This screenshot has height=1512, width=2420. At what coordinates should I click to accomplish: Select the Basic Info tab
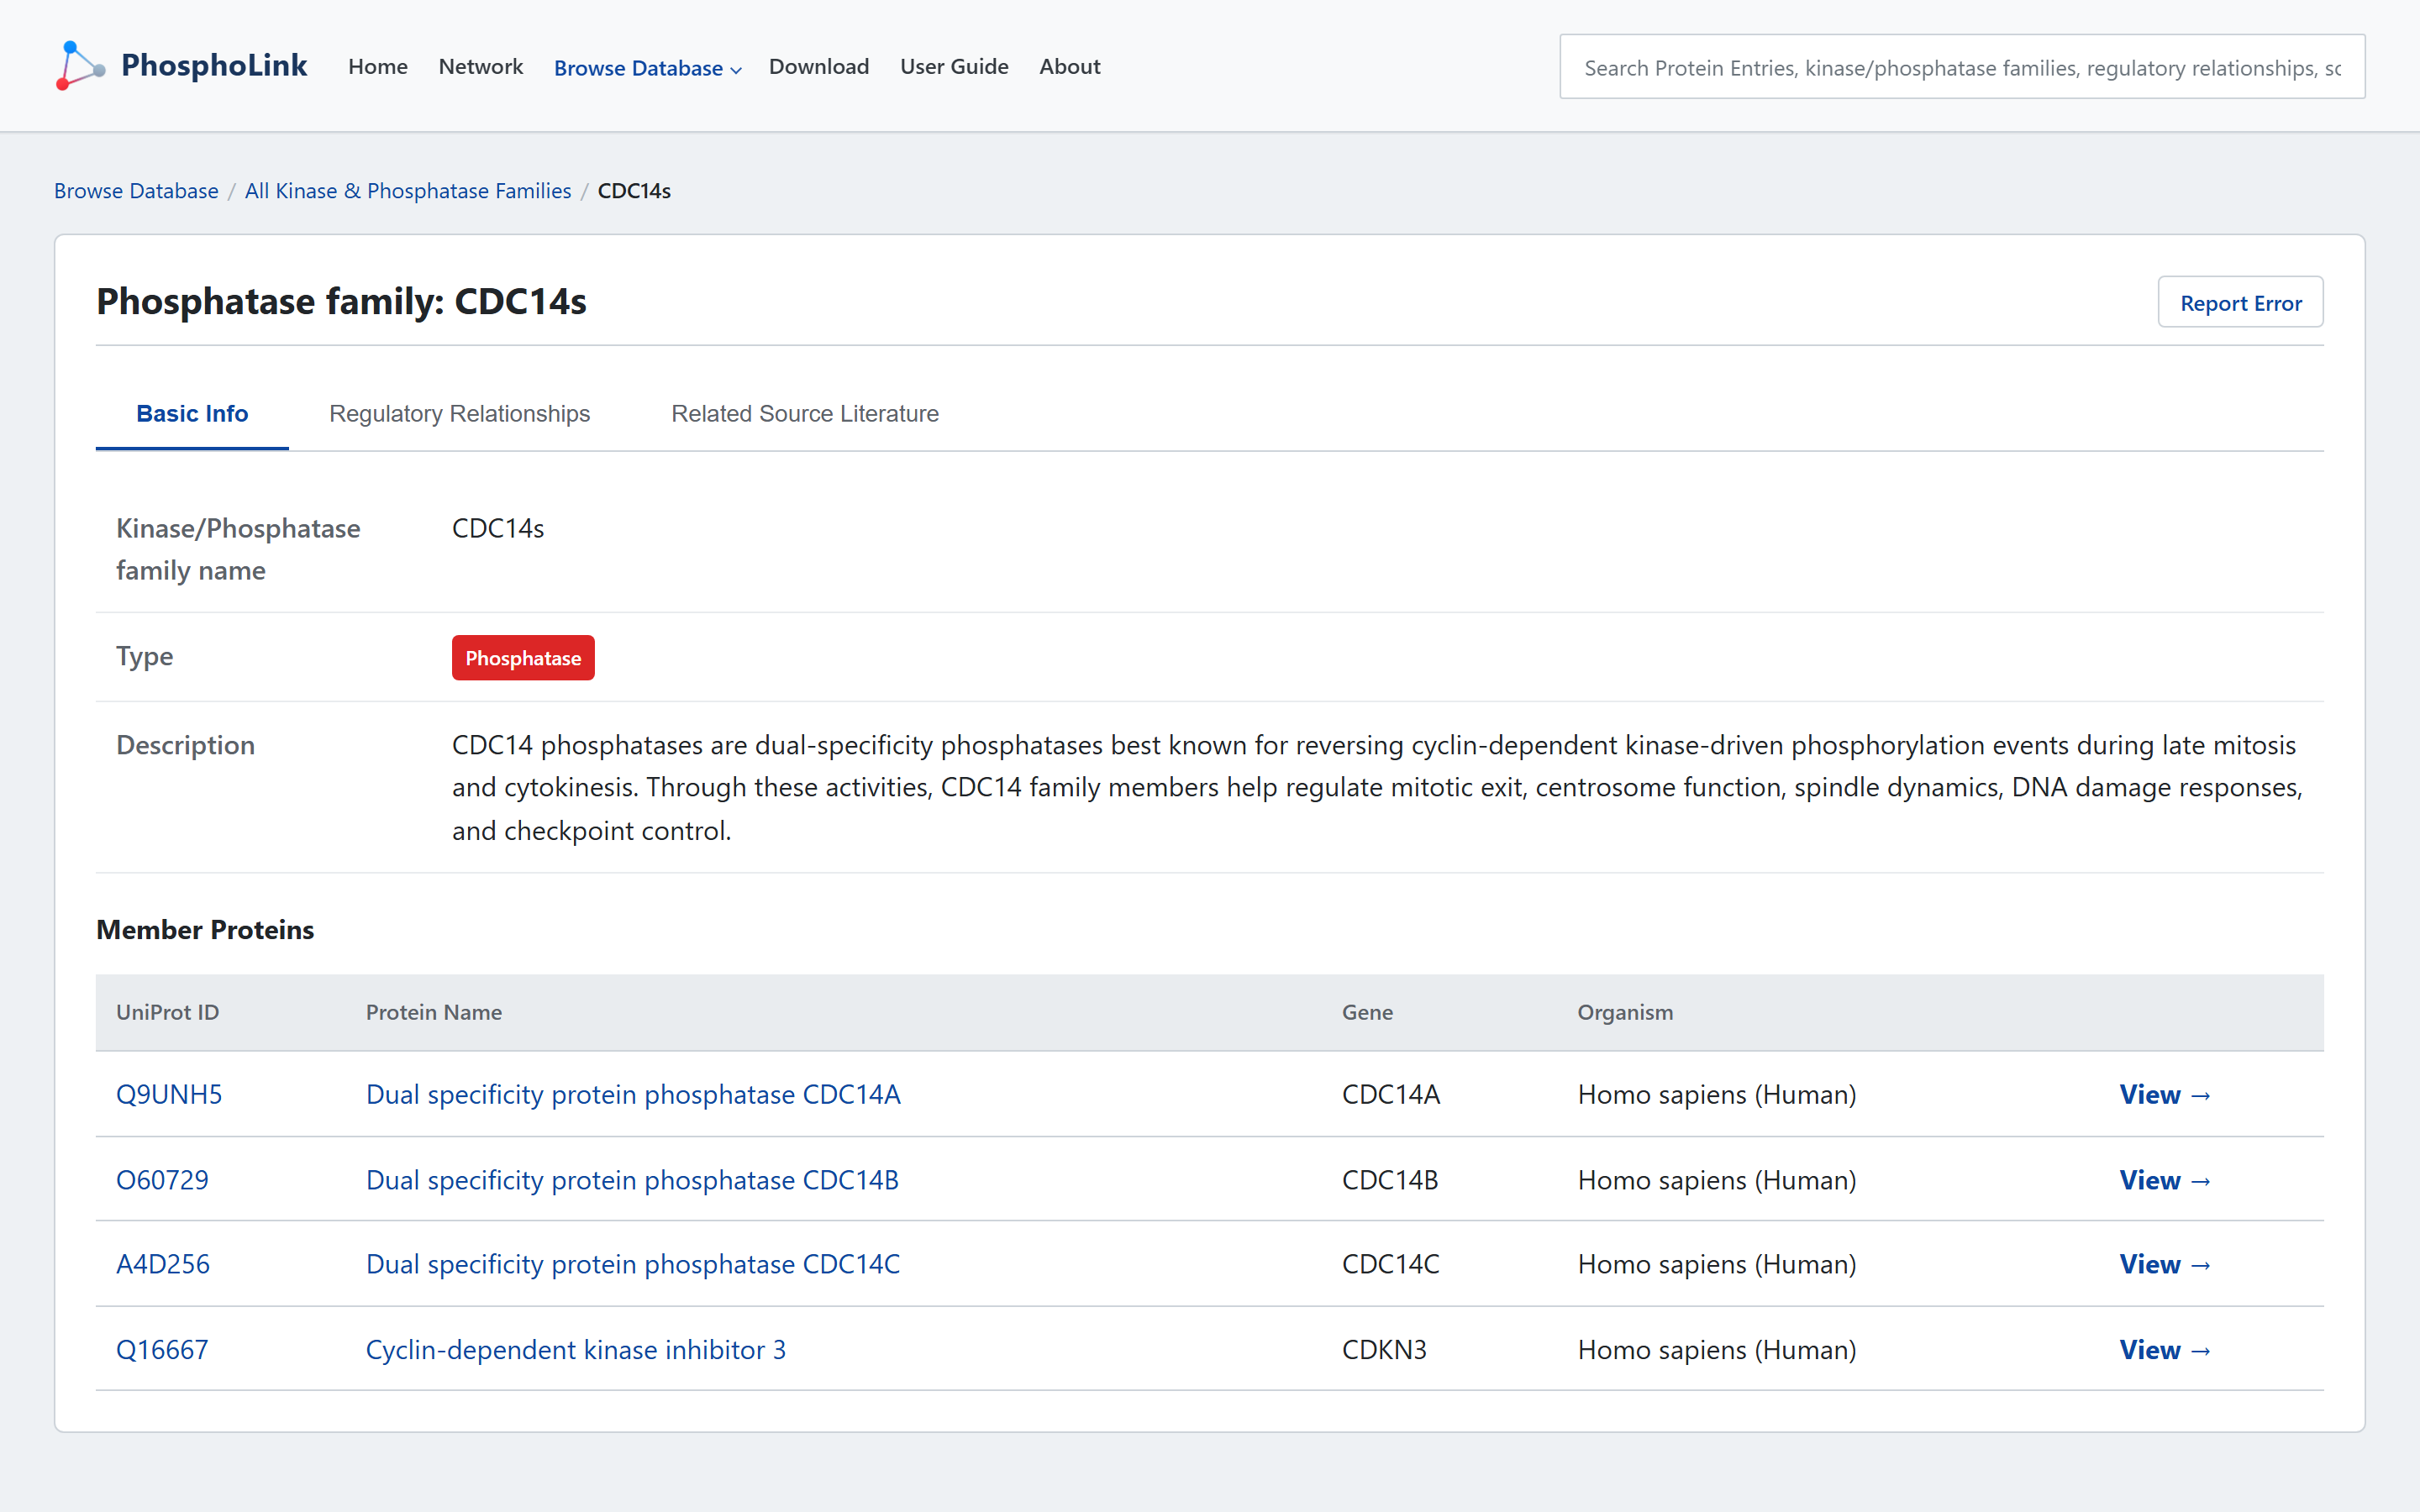tap(192, 414)
